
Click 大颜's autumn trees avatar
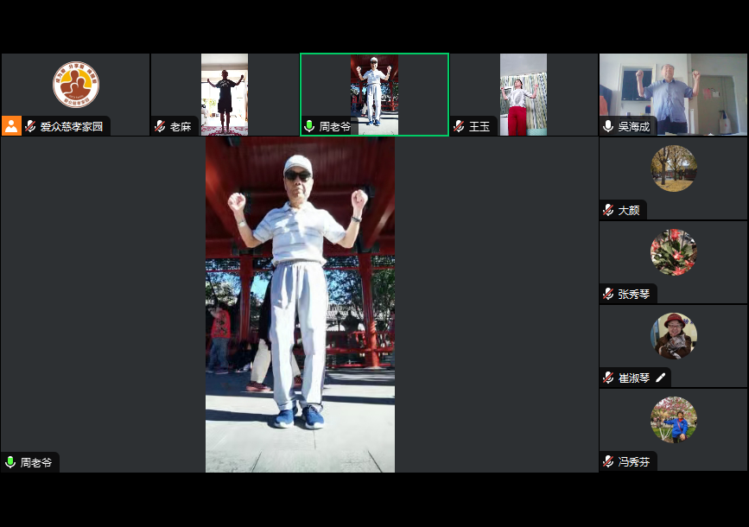(673, 168)
